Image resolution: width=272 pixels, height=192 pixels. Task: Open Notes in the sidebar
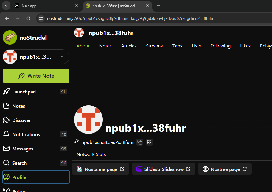pyautogui.click(x=36, y=106)
